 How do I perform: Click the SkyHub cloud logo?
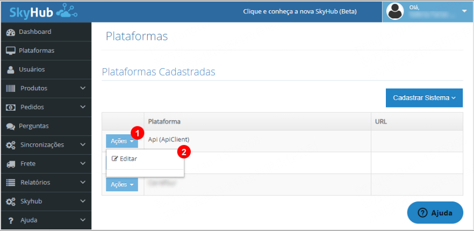(44, 11)
